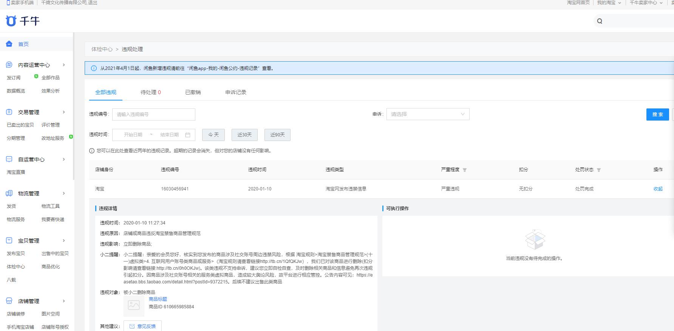Expand the 内容运营中心 chevron
This screenshot has height=331, width=674.
[63, 65]
